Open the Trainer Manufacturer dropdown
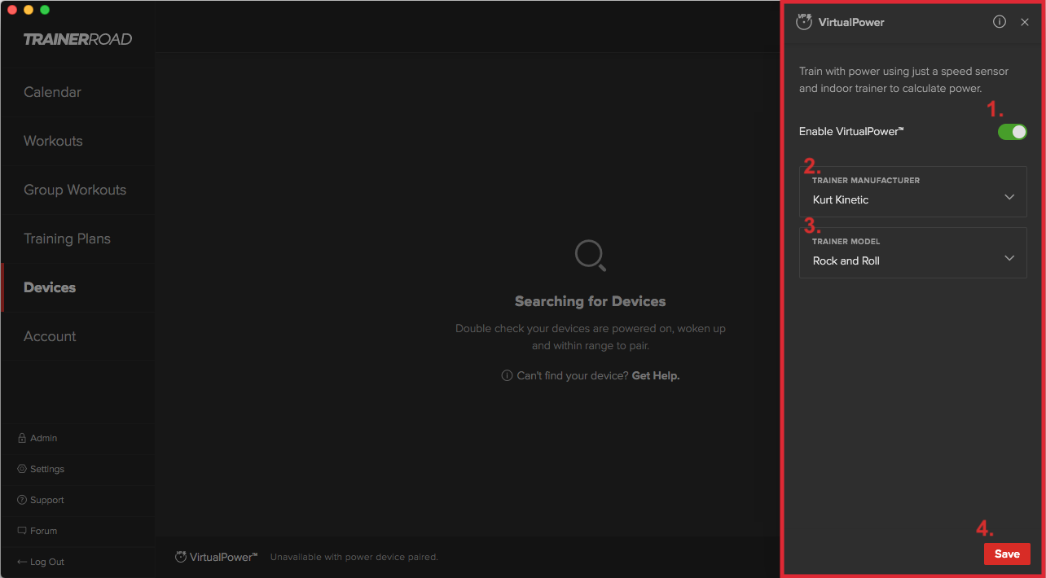The width and height of the screenshot is (1046, 578). [x=913, y=191]
